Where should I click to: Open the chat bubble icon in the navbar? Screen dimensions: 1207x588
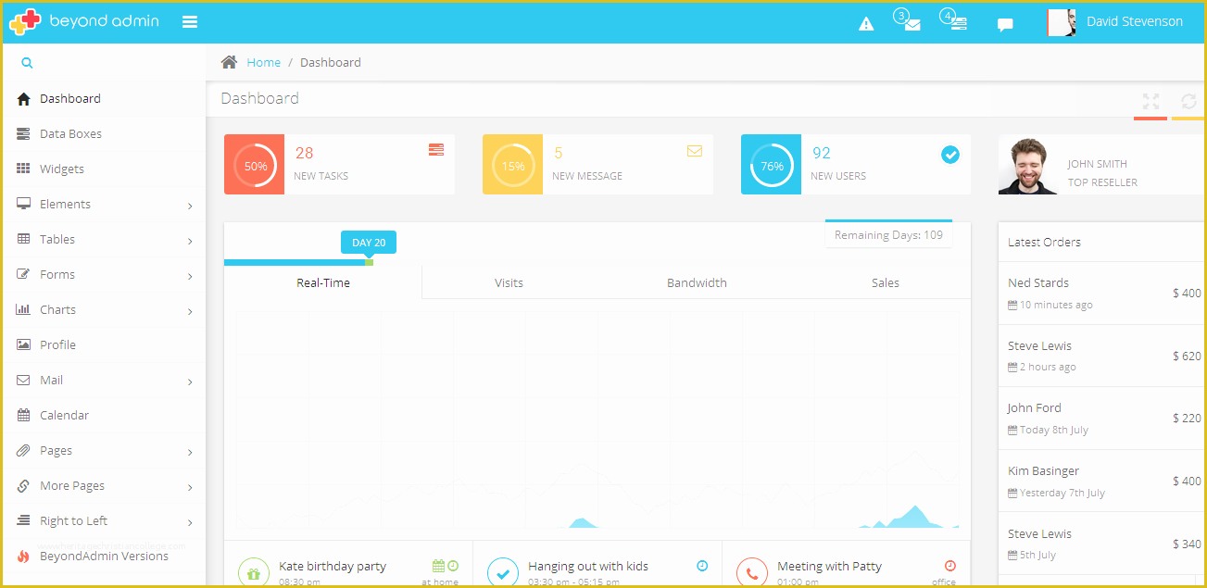click(1005, 24)
